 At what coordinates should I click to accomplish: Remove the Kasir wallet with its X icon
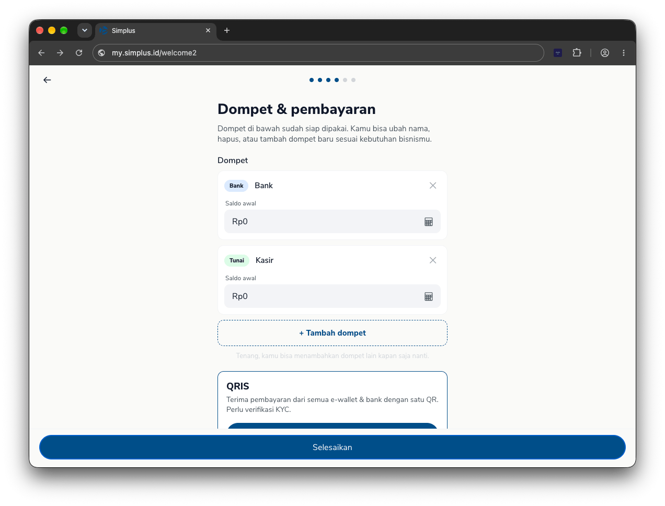(433, 260)
